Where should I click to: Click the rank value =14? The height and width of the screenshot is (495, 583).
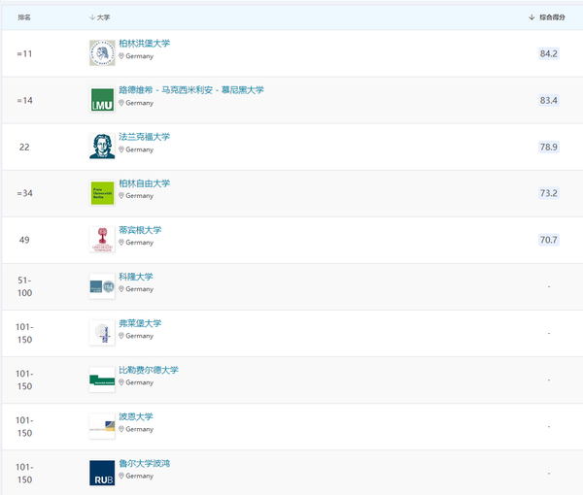24,101
